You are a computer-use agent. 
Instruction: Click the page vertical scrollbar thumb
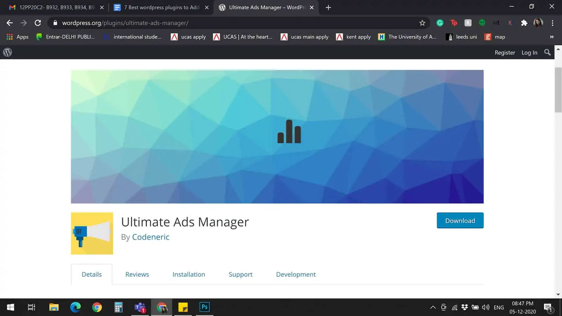[x=558, y=90]
